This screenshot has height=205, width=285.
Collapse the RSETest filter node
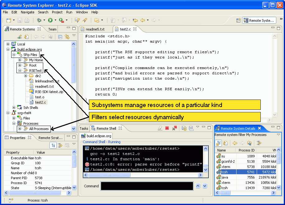tap(20, 71)
